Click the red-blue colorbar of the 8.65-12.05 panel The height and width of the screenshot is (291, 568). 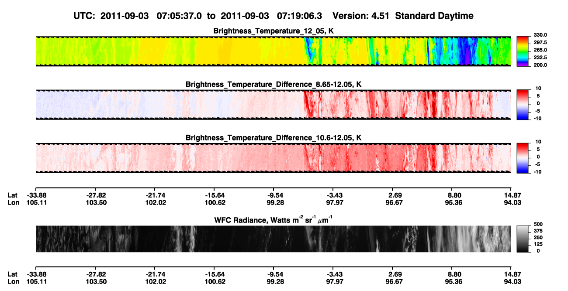point(523,104)
